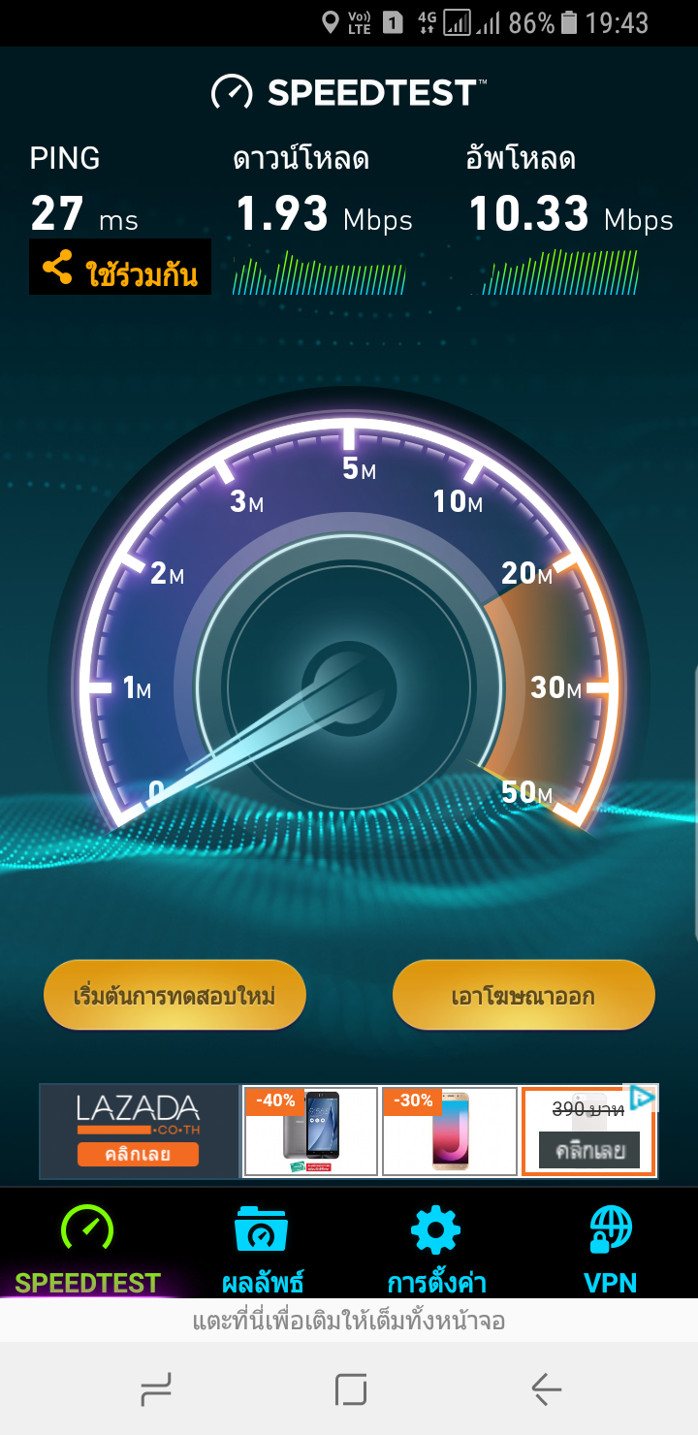698x1435 pixels.
Task: Tap the Speedtest logo gauge icon
Action: coord(232,93)
